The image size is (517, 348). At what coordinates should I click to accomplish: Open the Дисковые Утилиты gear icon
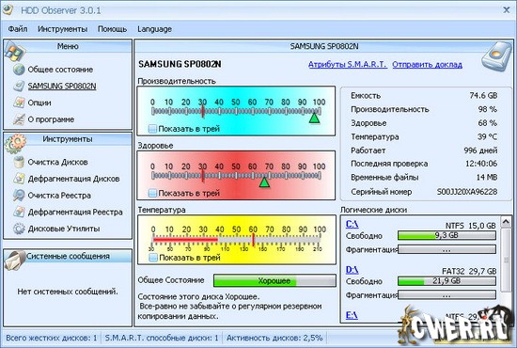coord(19,229)
